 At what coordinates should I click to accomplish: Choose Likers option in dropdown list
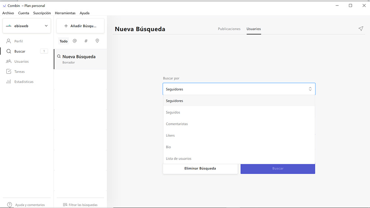pyautogui.click(x=239, y=136)
